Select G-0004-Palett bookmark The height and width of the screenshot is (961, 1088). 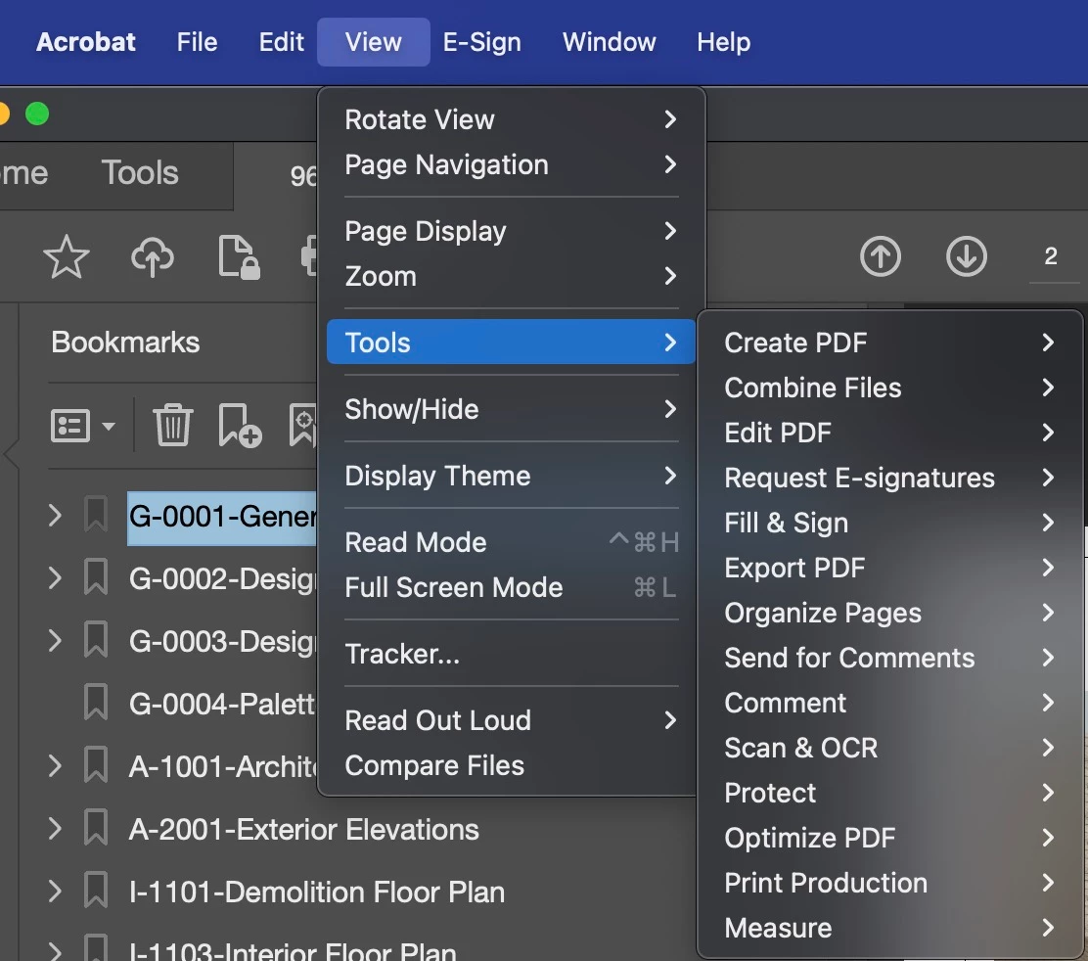(222, 705)
